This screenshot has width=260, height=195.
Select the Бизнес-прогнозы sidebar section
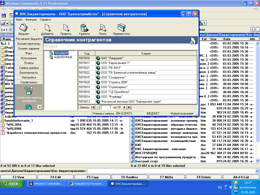[x=29, y=44]
